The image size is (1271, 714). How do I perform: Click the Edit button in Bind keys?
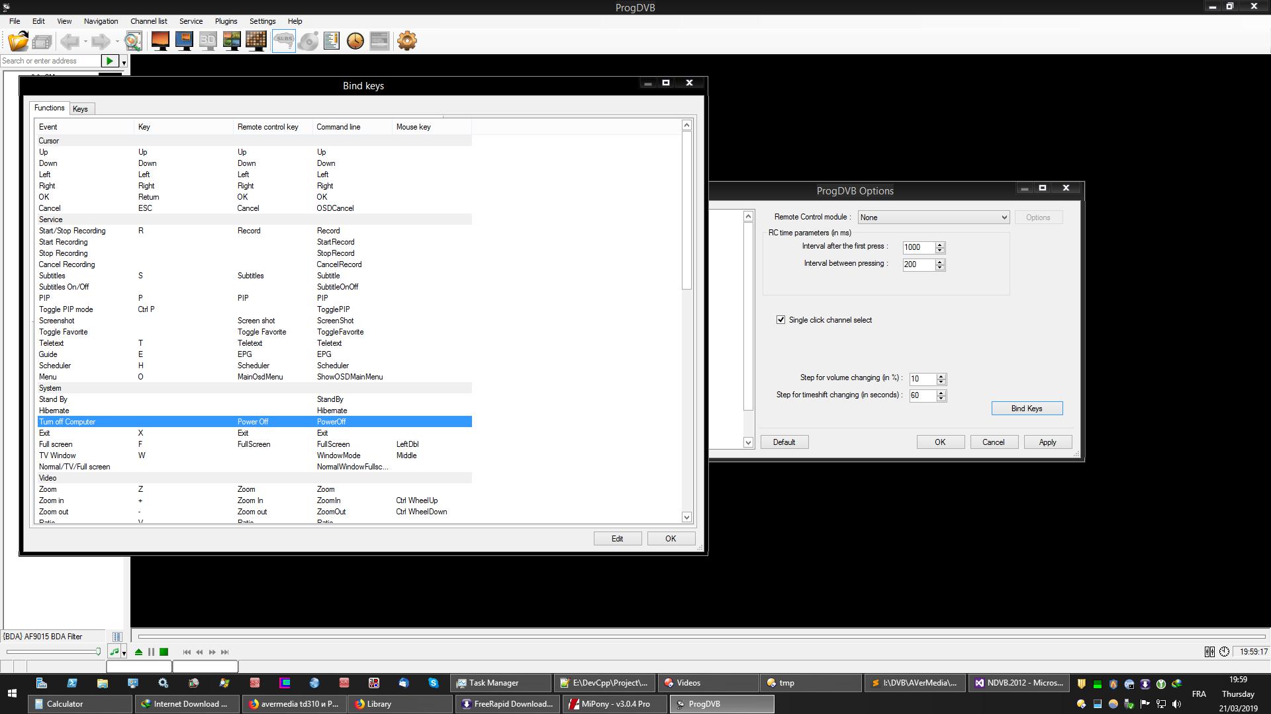click(617, 539)
